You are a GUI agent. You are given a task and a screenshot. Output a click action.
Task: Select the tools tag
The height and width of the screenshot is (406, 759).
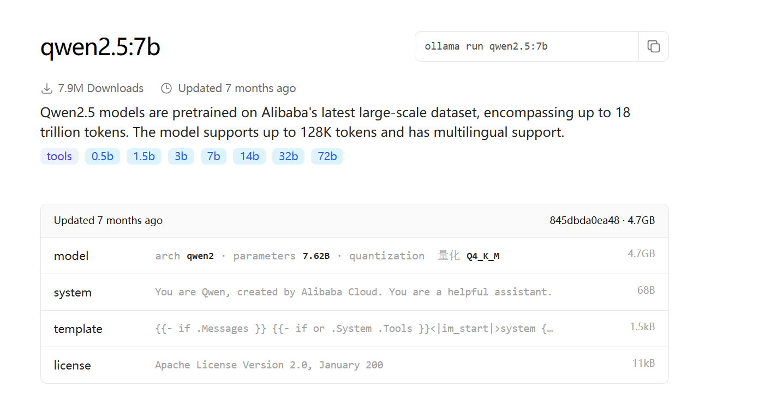point(59,156)
